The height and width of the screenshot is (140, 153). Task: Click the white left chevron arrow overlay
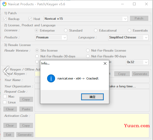click(x=6, y=71)
